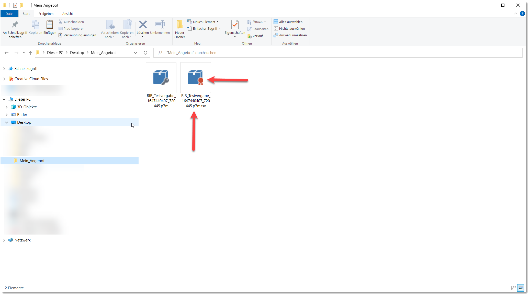
Task: Expand Creative Cloud Files node
Action: pos(4,79)
